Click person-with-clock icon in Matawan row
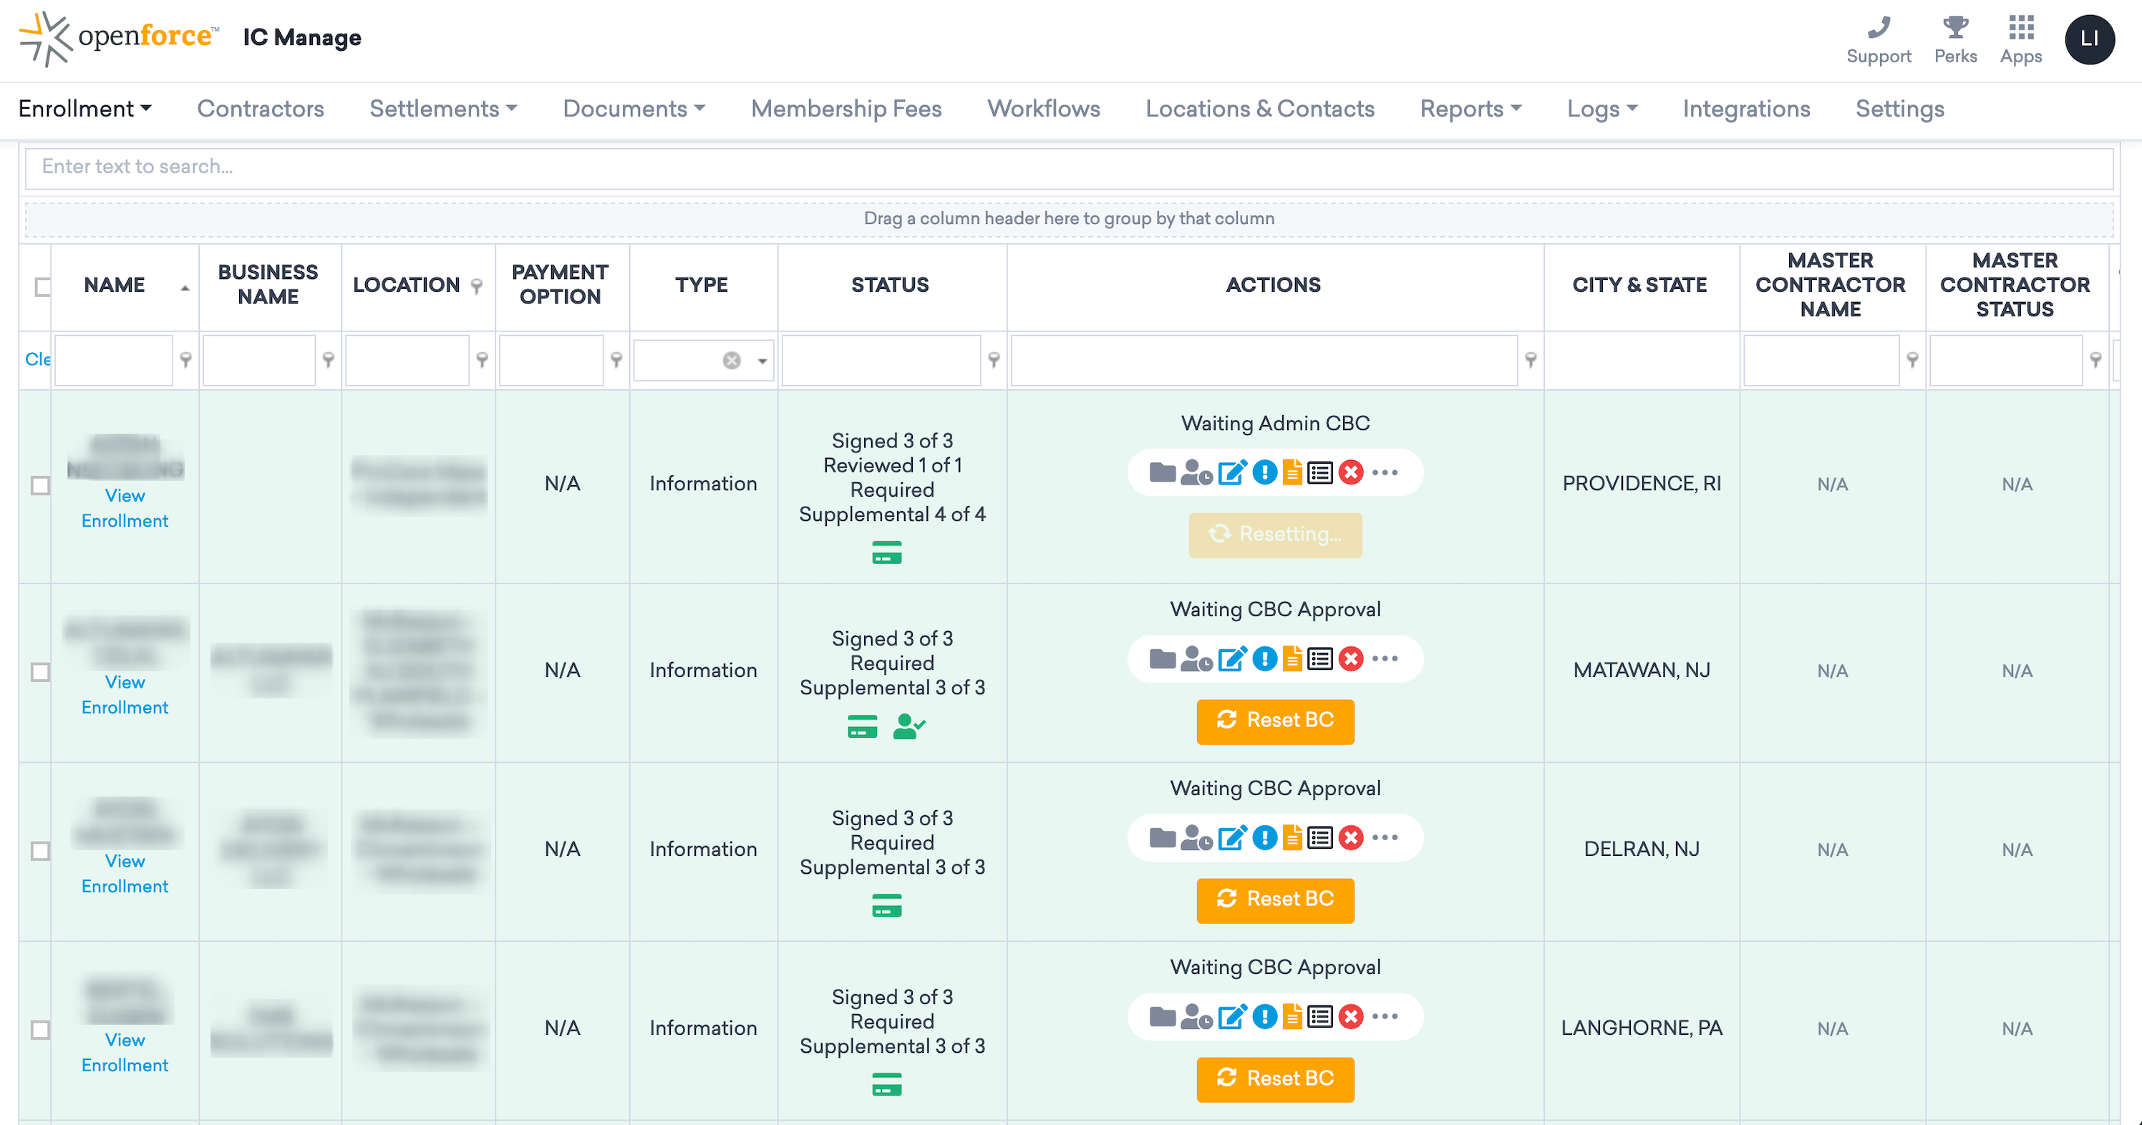 (1196, 659)
